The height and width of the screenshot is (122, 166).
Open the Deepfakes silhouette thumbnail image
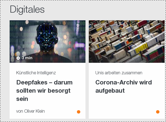(x=48, y=41)
